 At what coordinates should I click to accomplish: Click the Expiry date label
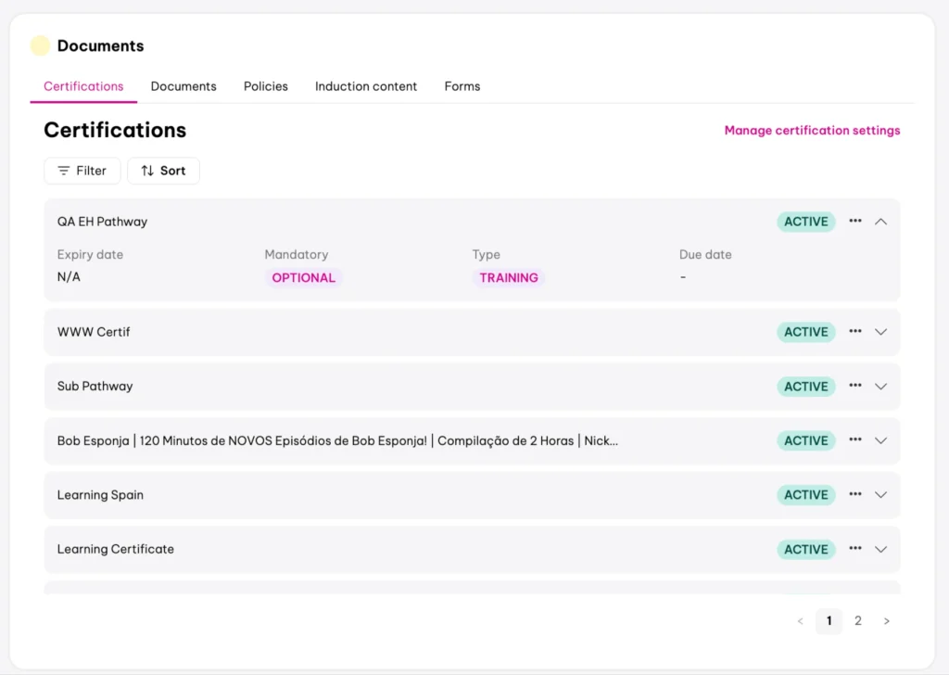pos(90,254)
